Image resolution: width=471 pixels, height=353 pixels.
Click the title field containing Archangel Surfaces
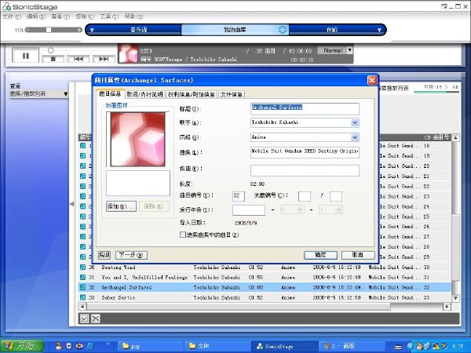tap(305, 109)
